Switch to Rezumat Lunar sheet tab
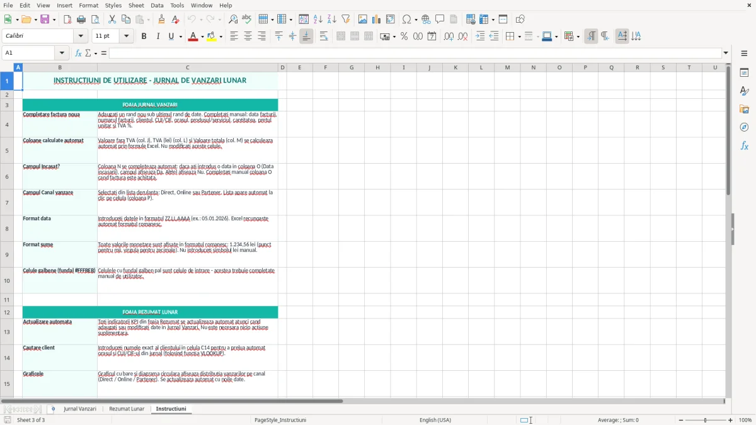This screenshot has height=425, width=756. [127, 409]
